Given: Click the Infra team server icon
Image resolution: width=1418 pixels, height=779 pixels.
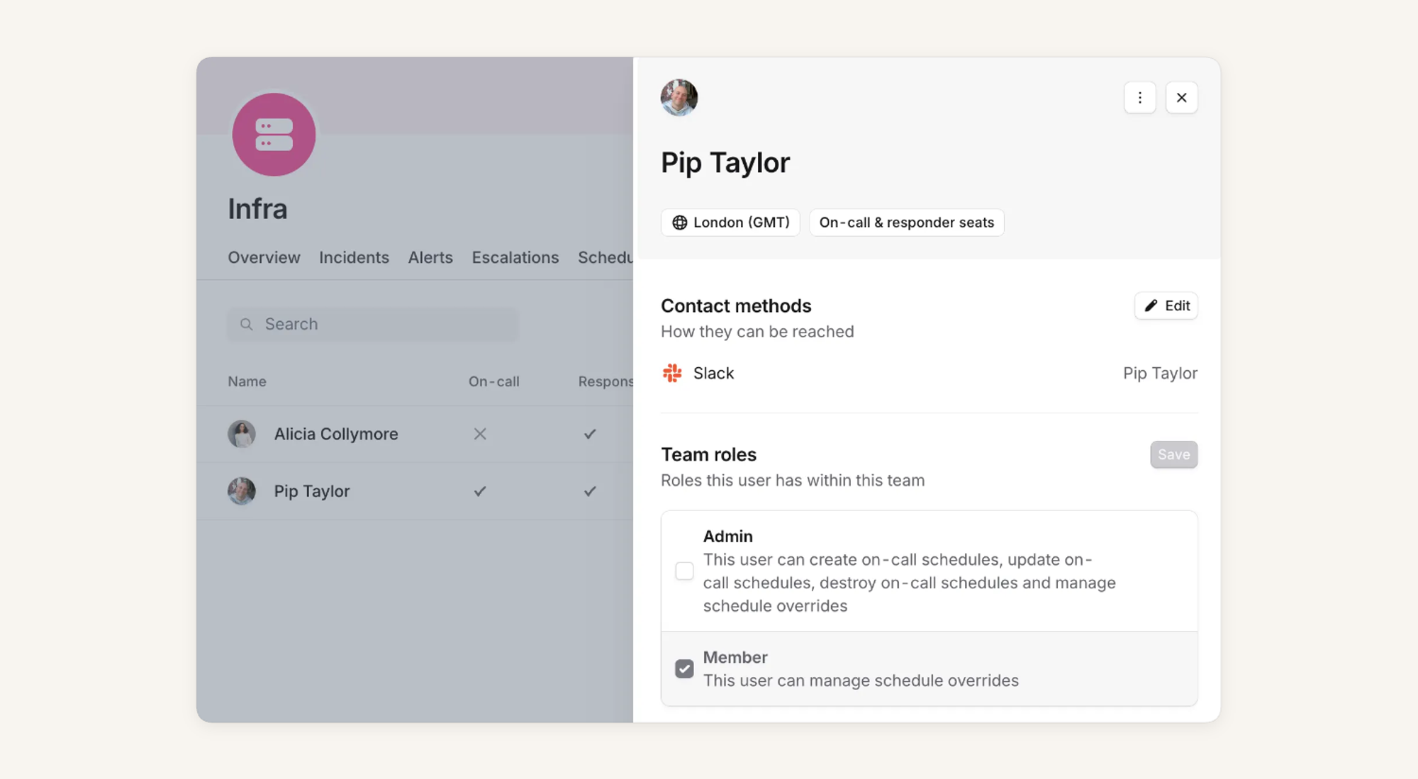Looking at the screenshot, I should [x=274, y=135].
